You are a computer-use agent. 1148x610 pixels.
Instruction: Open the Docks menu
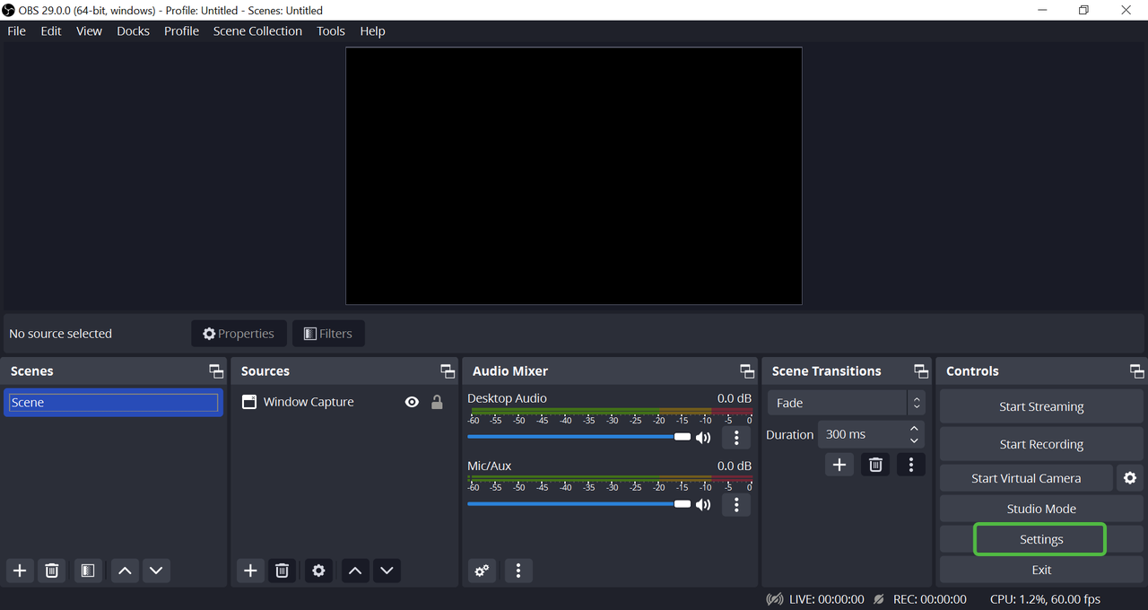(133, 30)
